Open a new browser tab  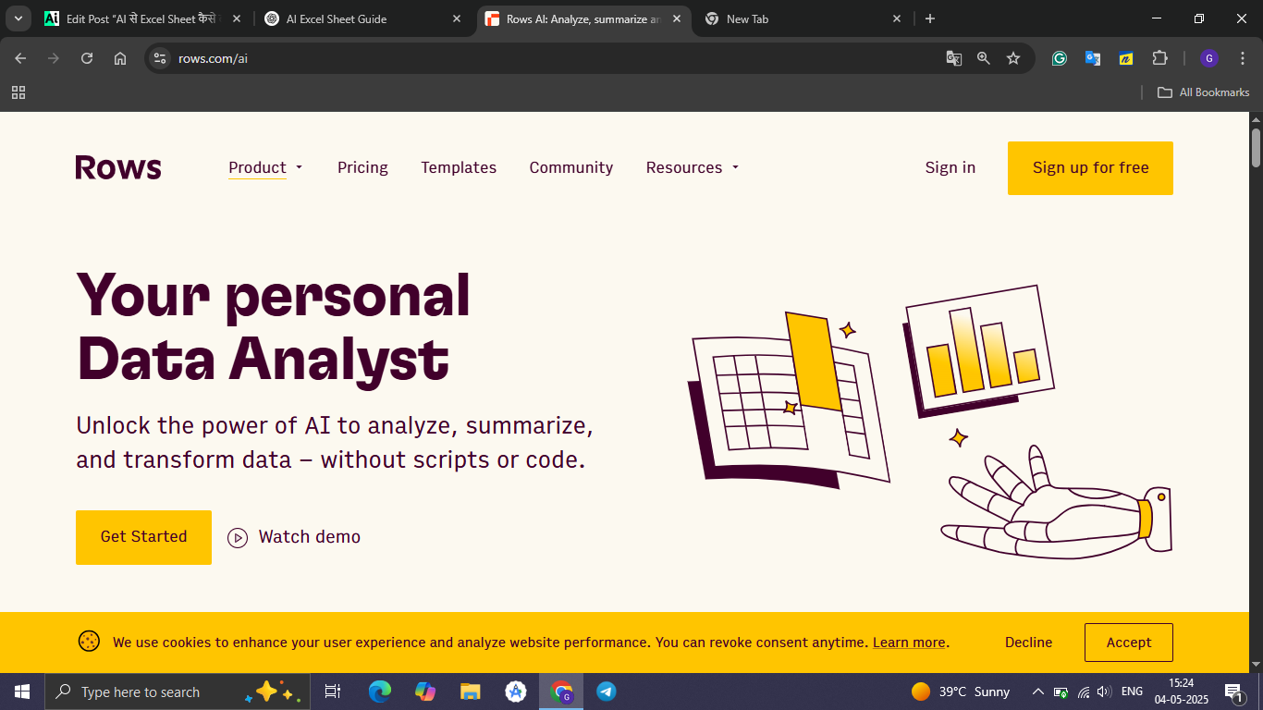click(930, 18)
